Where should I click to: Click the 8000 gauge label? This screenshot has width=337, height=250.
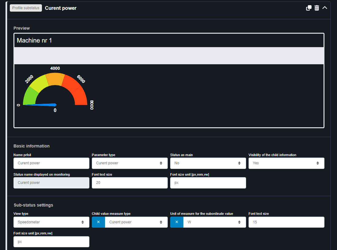click(x=92, y=105)
